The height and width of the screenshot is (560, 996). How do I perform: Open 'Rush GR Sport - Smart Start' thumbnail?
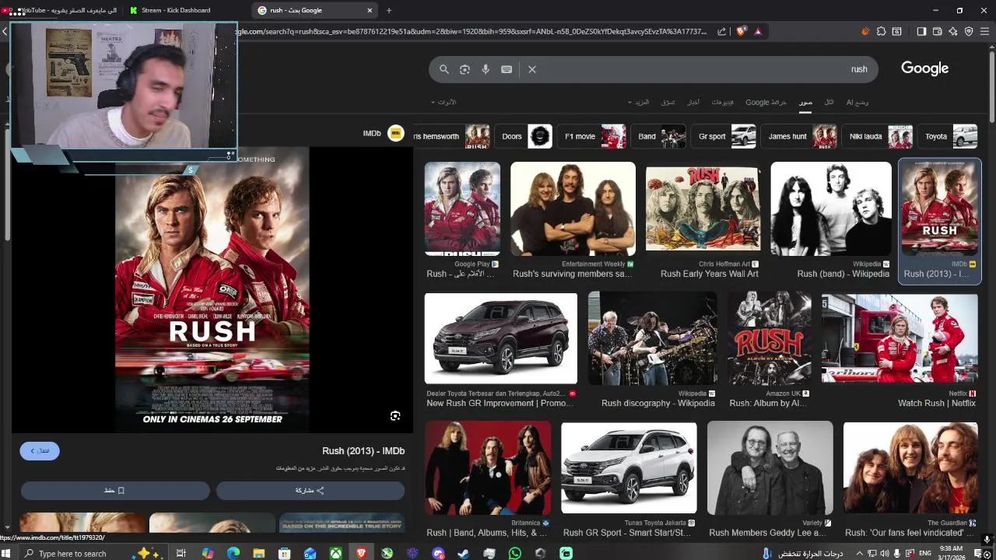point(629,468)
